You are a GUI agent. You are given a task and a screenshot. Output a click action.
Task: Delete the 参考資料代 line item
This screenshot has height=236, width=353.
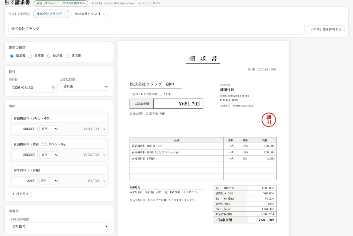(x=104, y=181)
